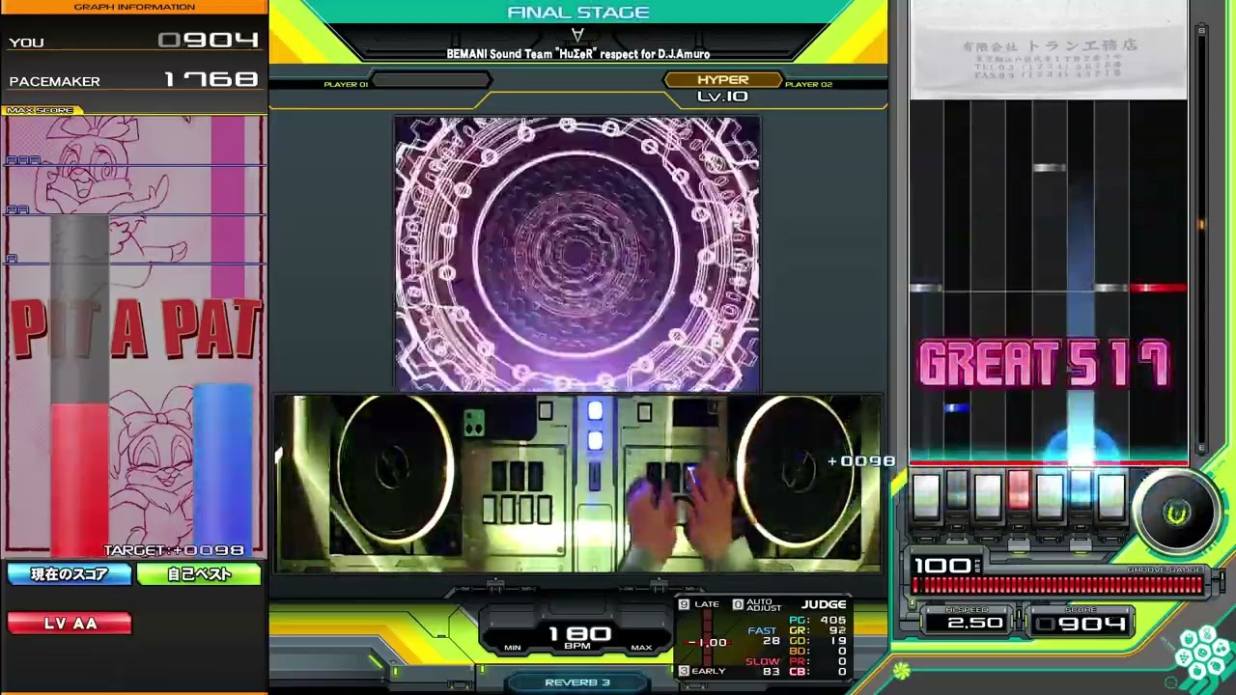Screen dimensions: 1236x695
Task: Click the red current score graph bar
Action: click(x=79, y=480)
